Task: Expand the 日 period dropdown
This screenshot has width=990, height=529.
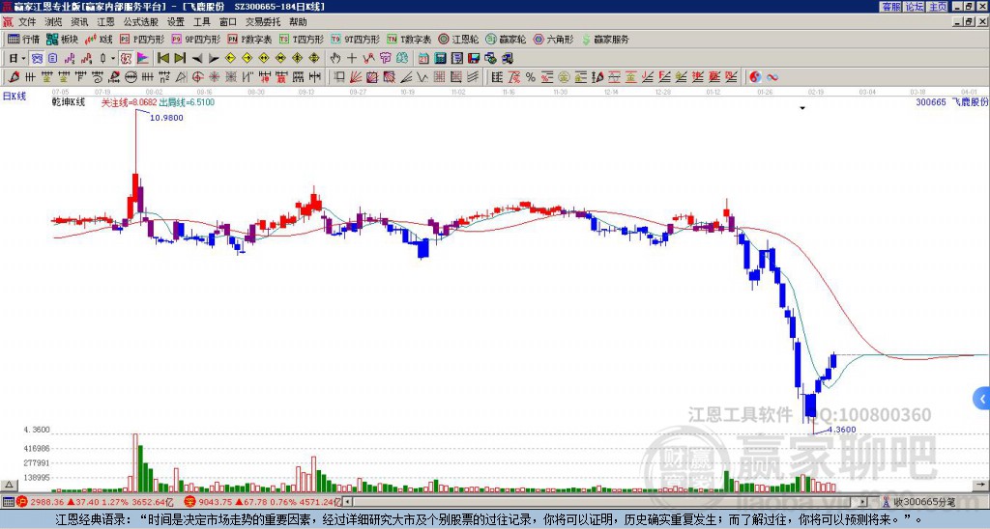Action: 23,59
